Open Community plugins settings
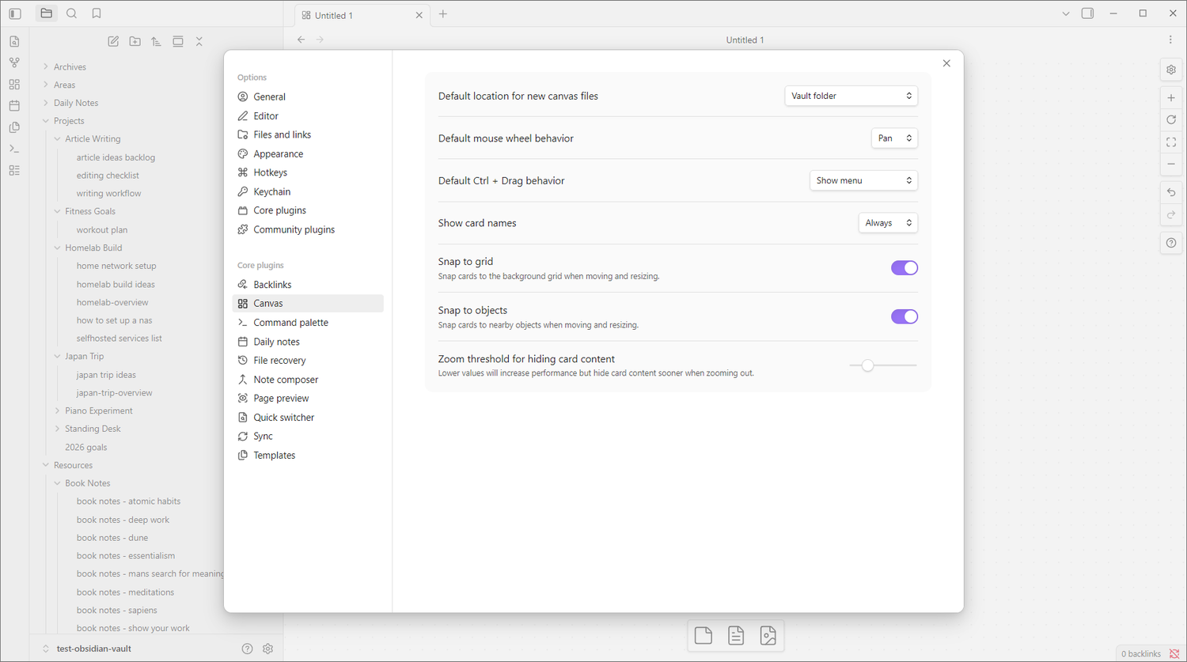The width and height of the screenshot is (1187, 662). pyautogui.click(x=308, y=229)
